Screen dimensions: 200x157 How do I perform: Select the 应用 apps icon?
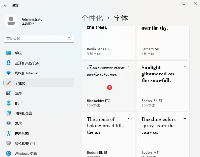pos(9,93)
